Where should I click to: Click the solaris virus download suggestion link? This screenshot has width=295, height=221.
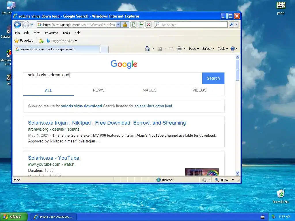82,106
